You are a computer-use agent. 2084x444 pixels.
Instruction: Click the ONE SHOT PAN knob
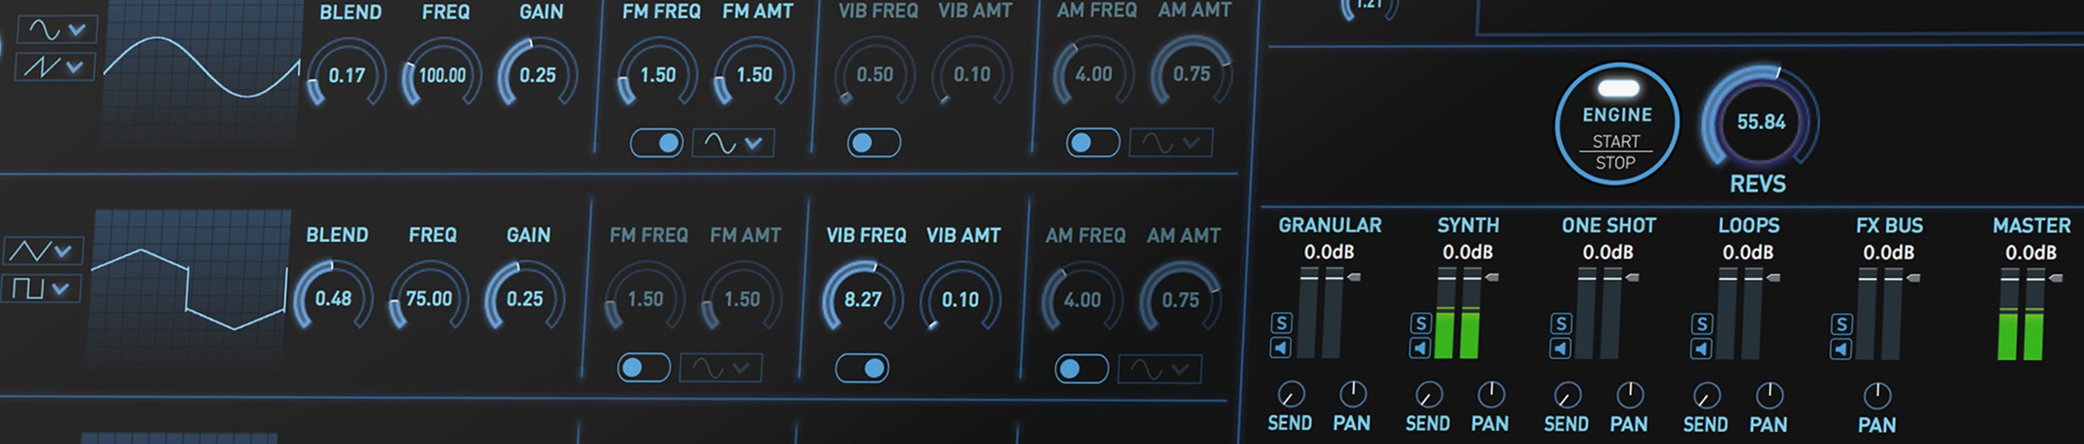[1630, 395]
